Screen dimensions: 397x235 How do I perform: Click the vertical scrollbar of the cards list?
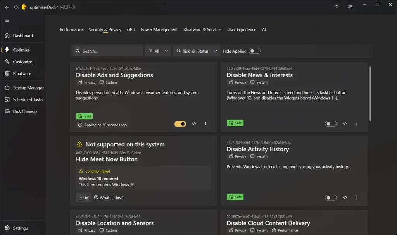click(370, 94)
